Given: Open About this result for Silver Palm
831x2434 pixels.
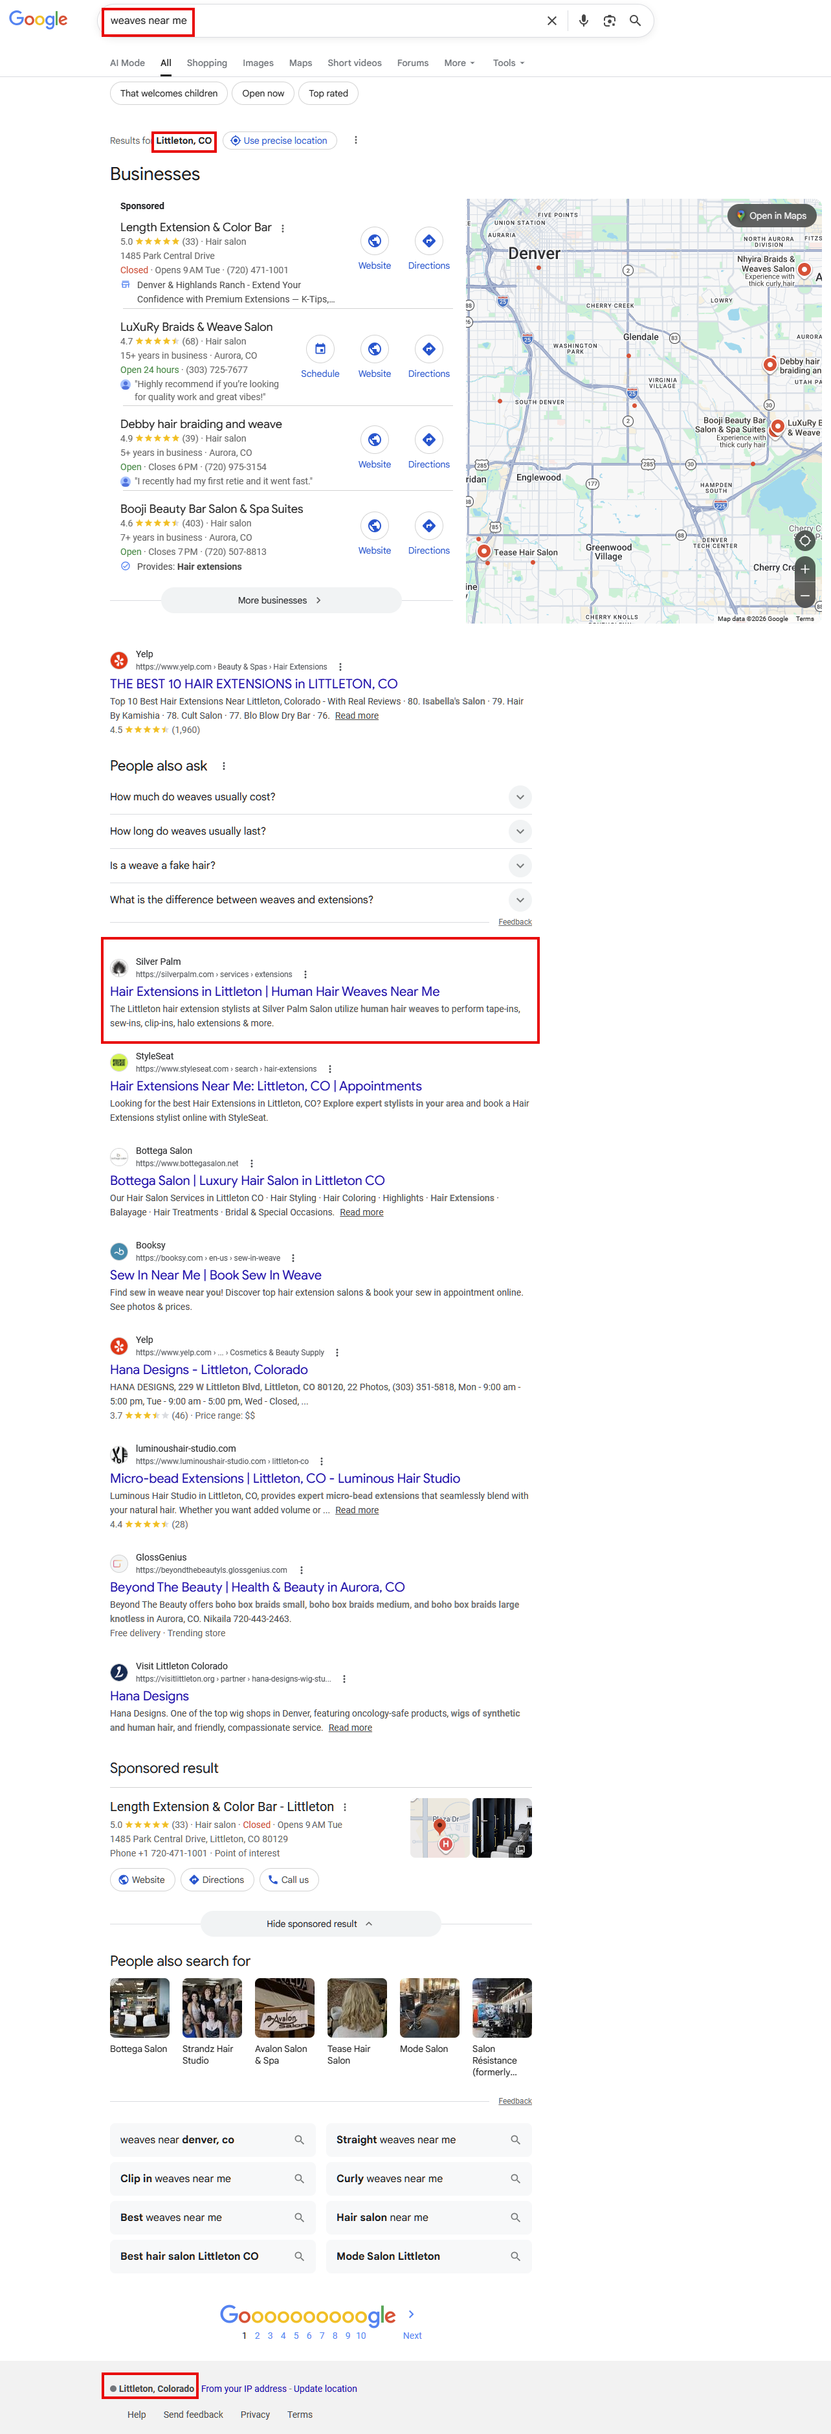Looking at the screenshot, I should click(x=305, y=974).
